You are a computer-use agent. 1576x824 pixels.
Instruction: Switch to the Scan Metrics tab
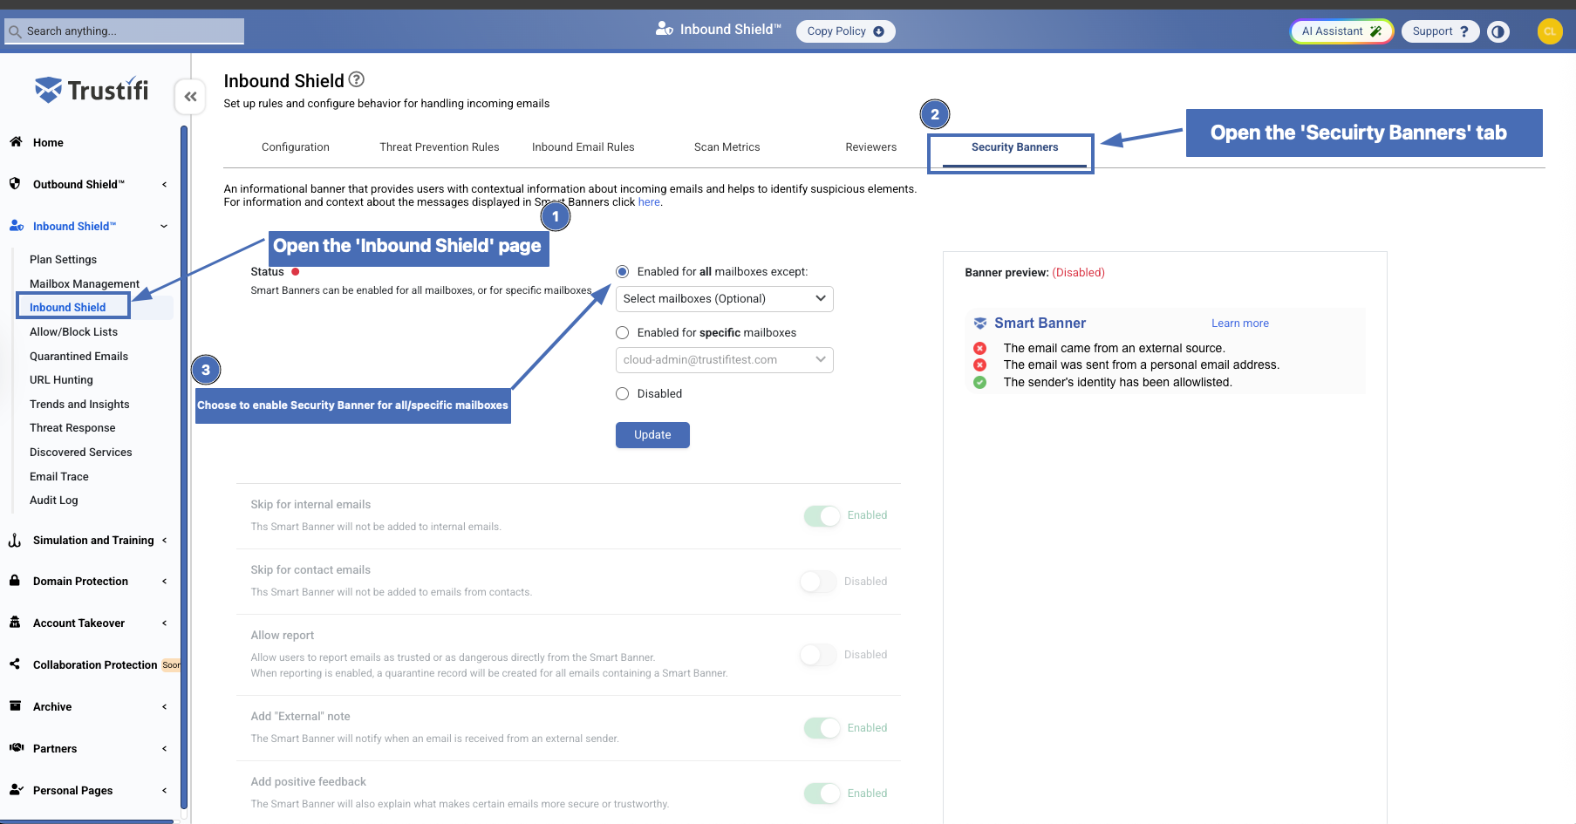[727, 147]
